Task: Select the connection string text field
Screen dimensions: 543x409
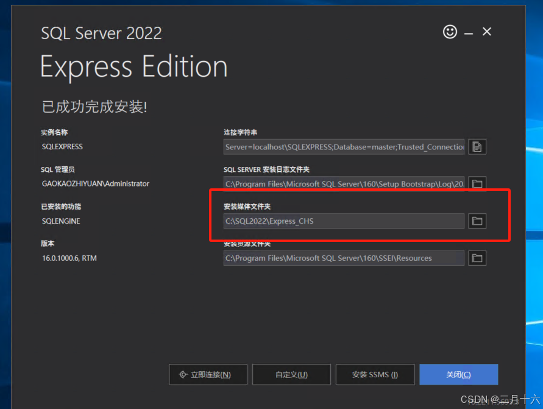Action: coord(344,147)
